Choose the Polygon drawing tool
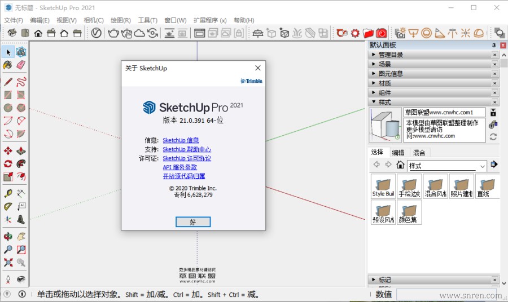The height and width of the screenshot is (302, 508). point(21,108)
